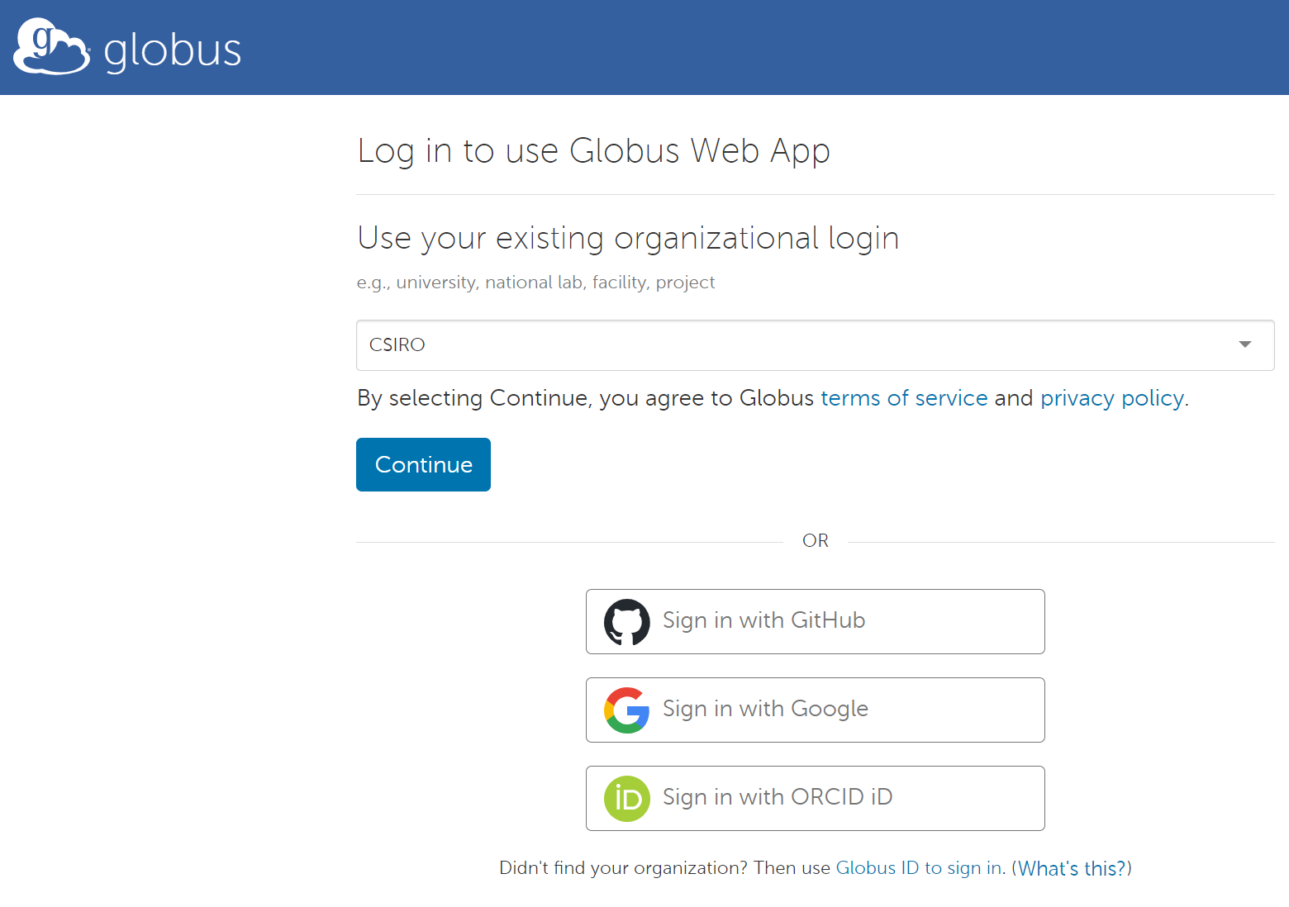The height and width of the screenshot is (907, 1289).
Task: Click the Use your existing organizational login heading
Action: [628, 238]
